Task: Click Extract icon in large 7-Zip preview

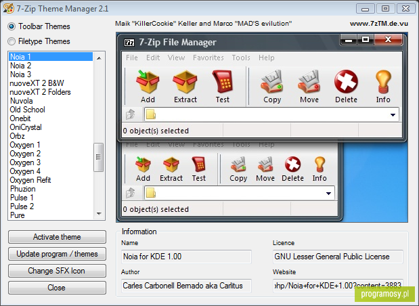Action: coord(185,82)
